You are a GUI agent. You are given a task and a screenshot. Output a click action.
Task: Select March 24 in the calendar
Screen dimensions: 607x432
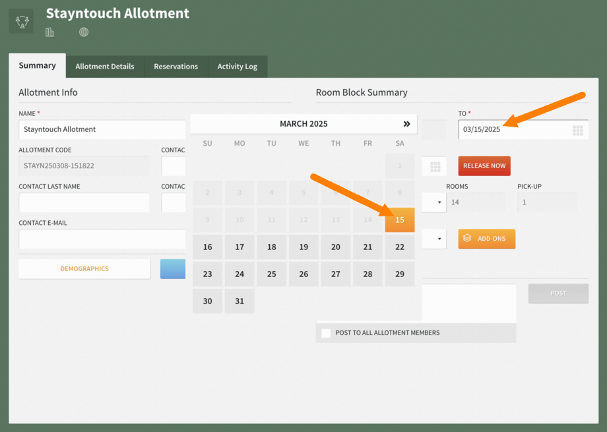(x=240, y=274)
